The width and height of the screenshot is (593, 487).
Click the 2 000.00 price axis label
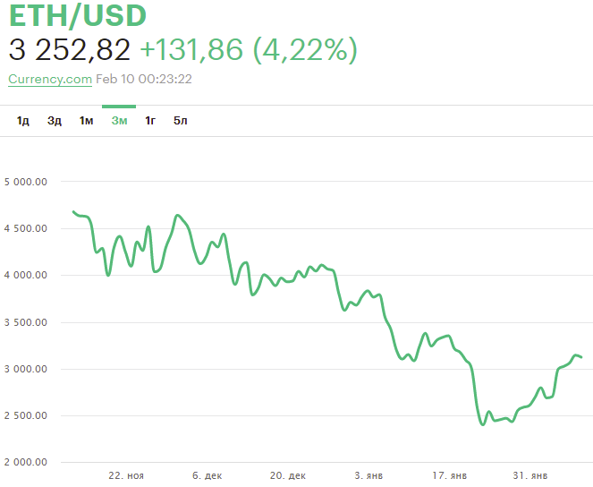pyautogui.click(x=26, y=462)
